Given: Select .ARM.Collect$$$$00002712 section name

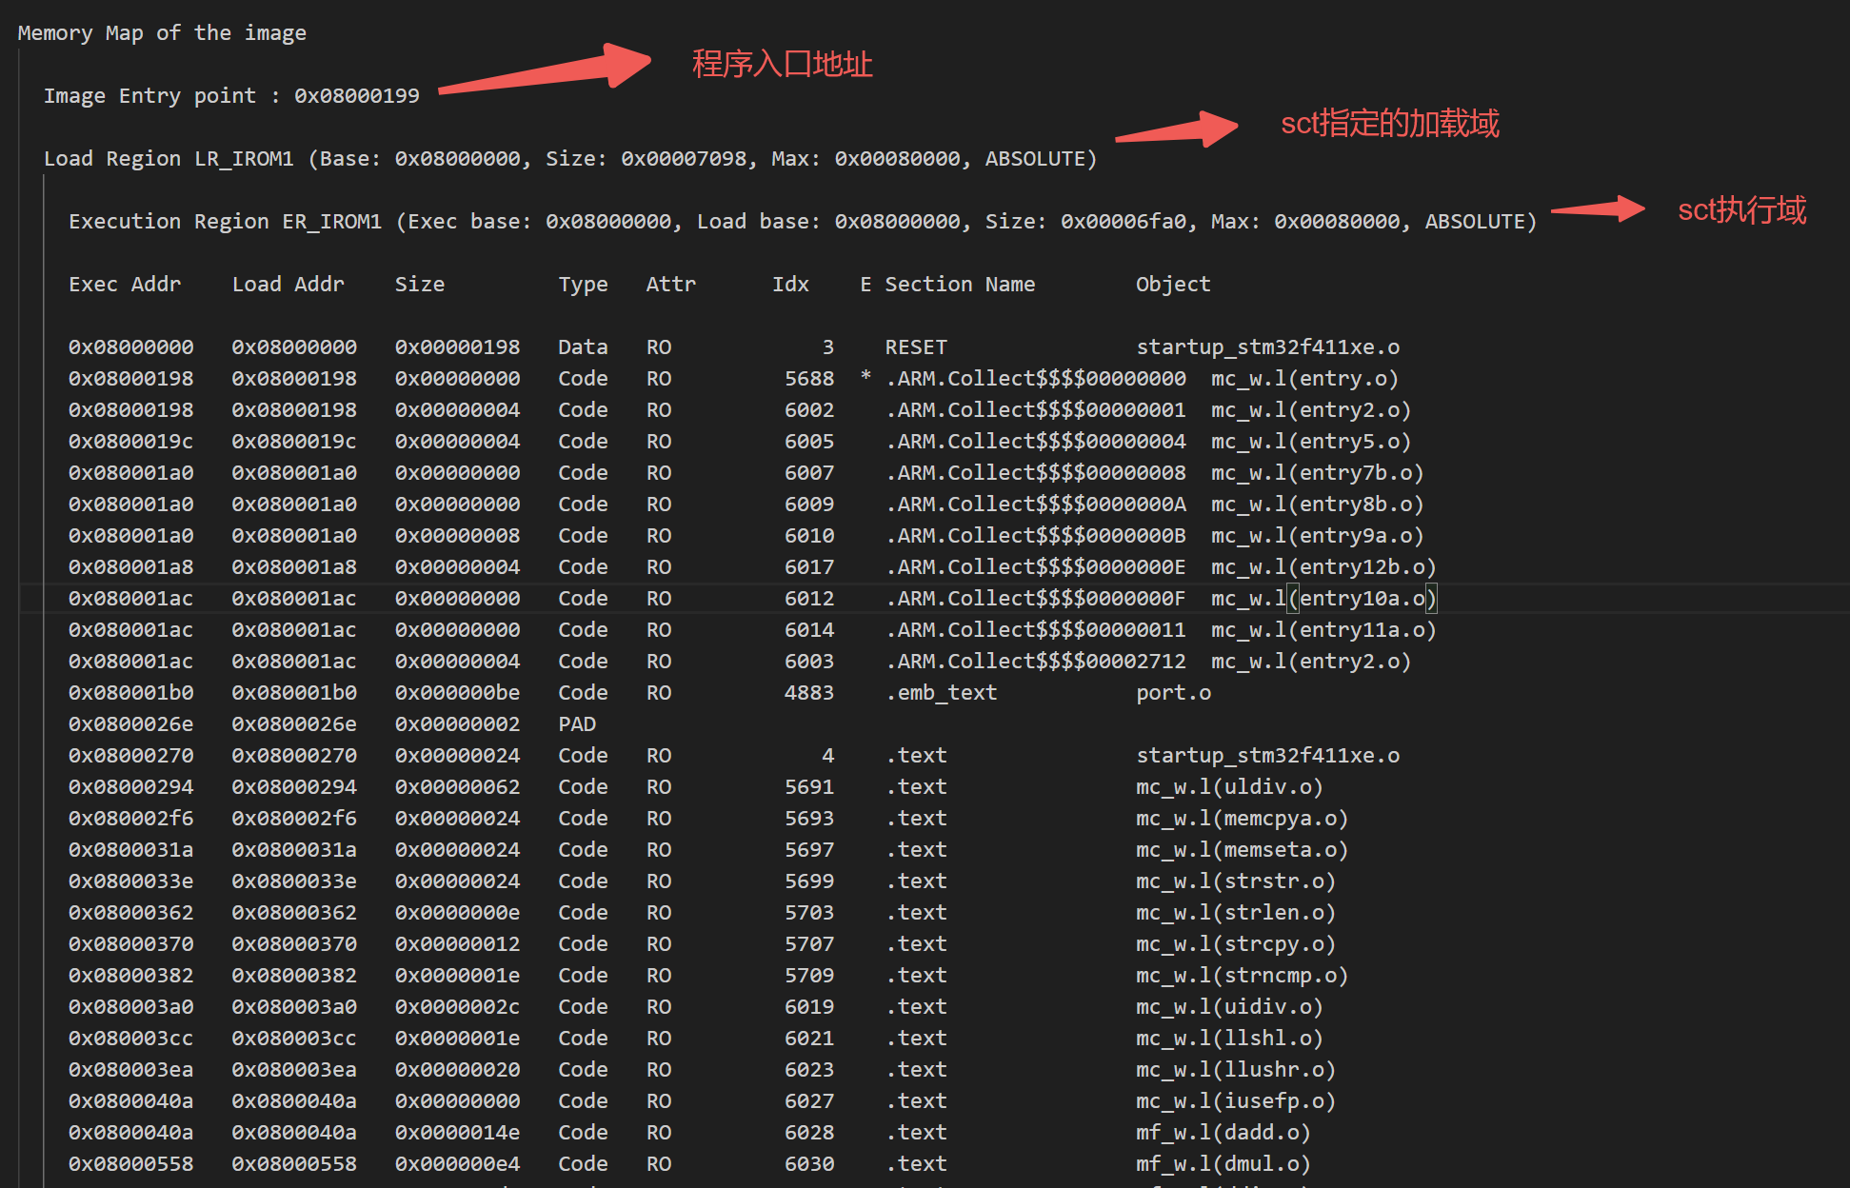Looking at the screenshot, I should click(x=1036, y=662).
